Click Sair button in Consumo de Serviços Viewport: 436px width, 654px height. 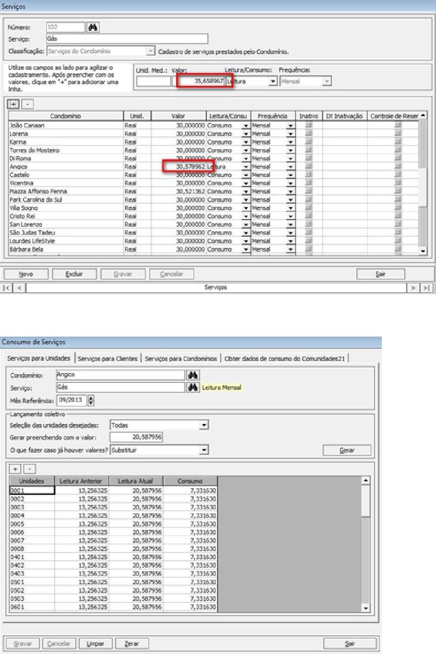[350, 643]
